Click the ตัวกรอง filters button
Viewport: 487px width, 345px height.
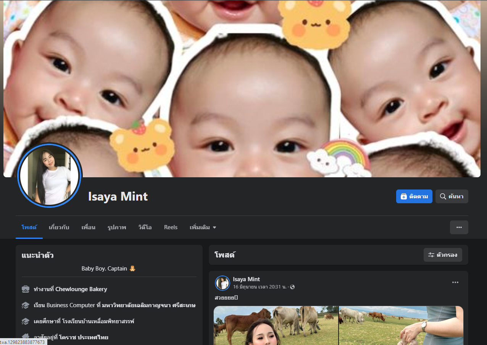(443, 255)
